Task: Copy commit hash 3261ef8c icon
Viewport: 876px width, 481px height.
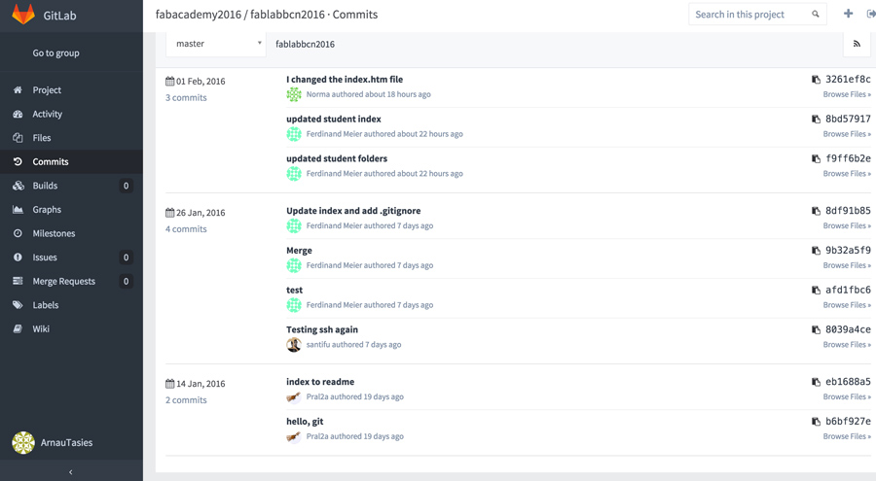Action: (816, 80)
